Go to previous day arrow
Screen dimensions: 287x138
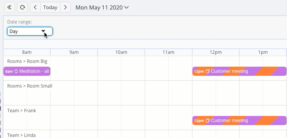[35, 7]
